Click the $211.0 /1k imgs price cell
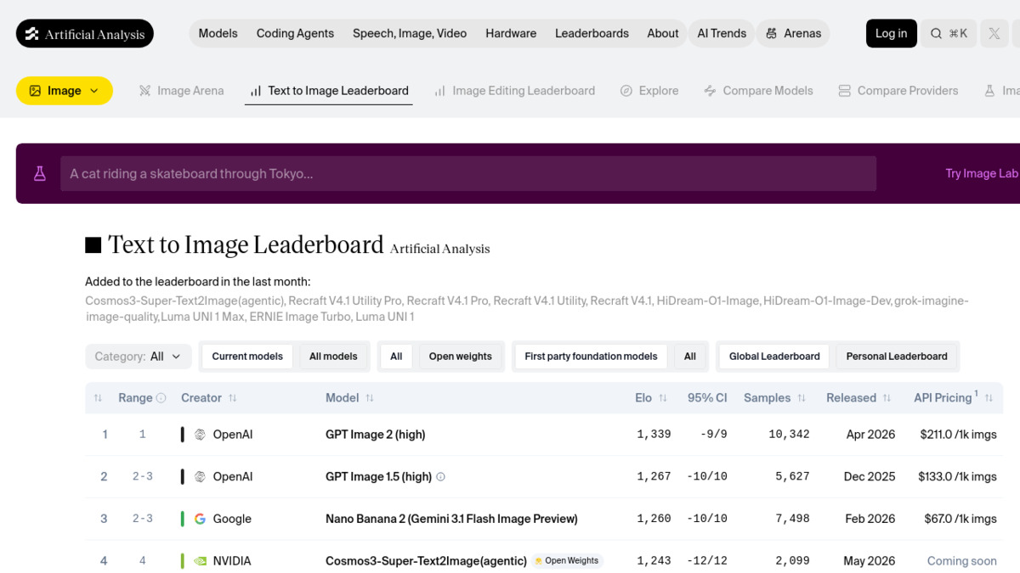The height and width of the screenshot is (573, 1020). pos(958,435)
